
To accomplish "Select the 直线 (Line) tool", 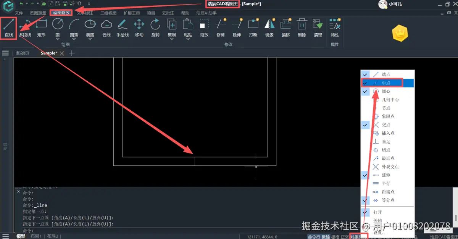I will [9, 28].
